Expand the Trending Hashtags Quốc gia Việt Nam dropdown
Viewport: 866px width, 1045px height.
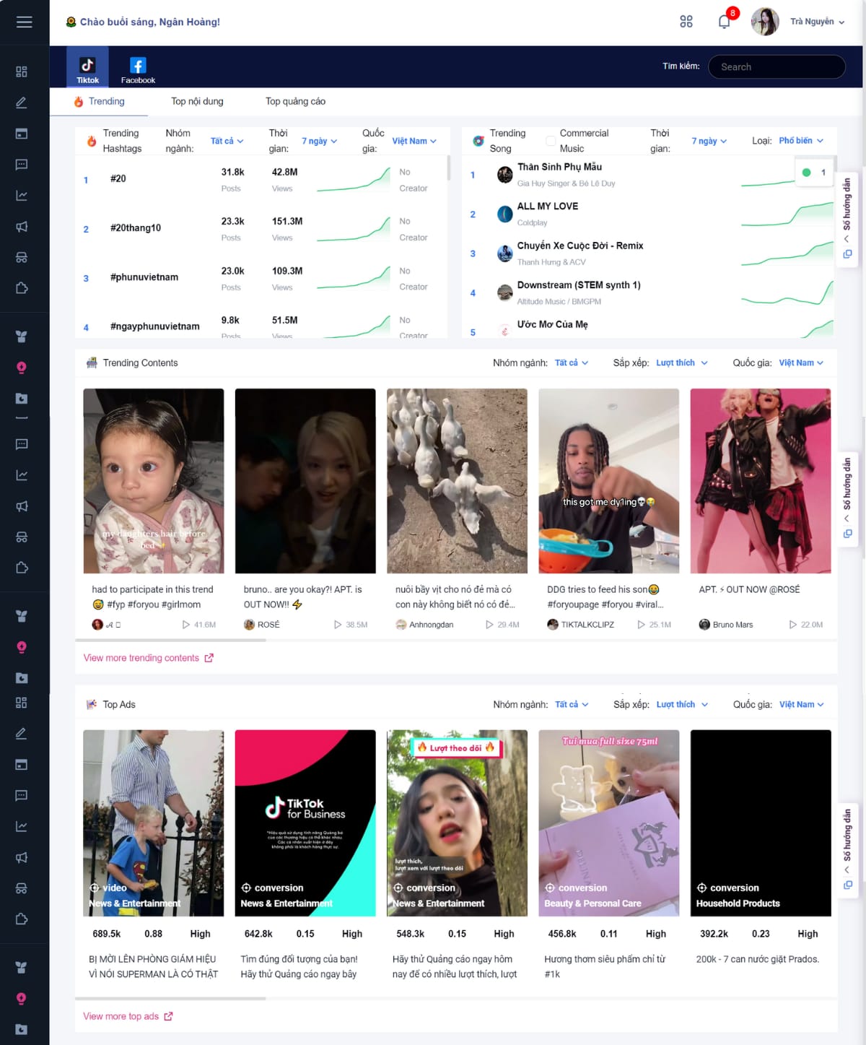[414, 142]
